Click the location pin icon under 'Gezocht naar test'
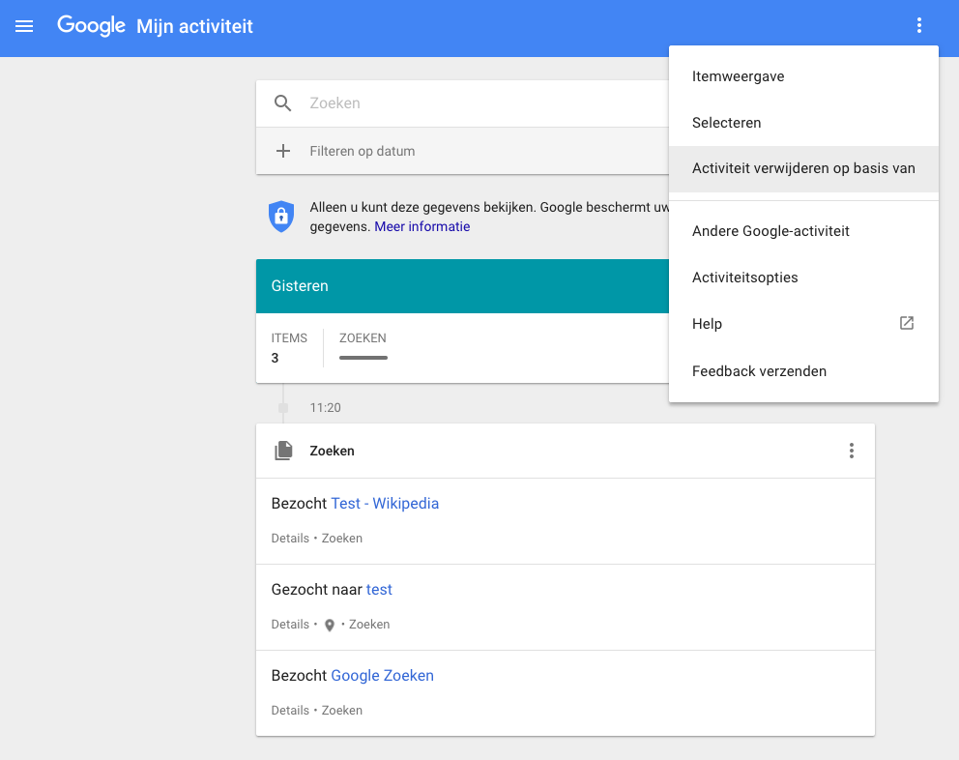 click(x=329, y=625)
